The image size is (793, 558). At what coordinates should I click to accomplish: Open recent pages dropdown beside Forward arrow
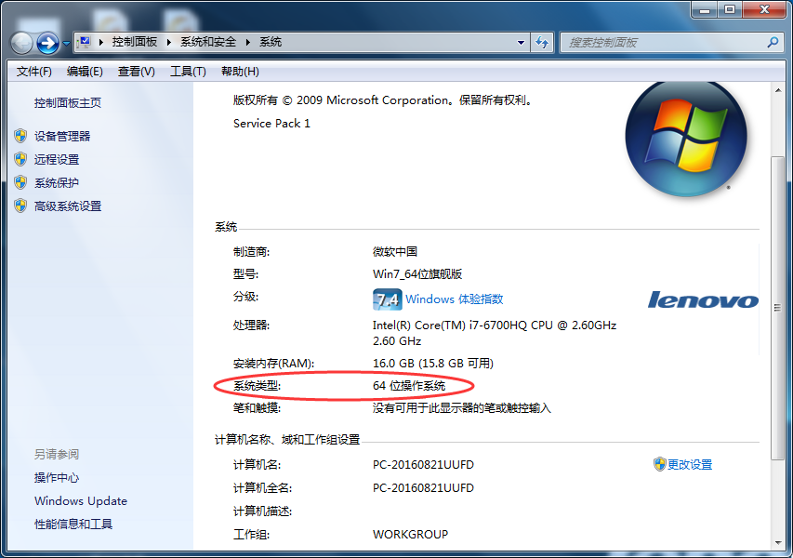point(66,44)
